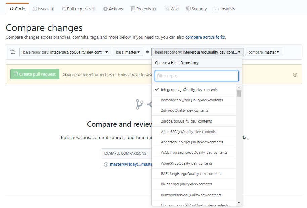This screenshot has height=208, width=307.
Task: Click the repo list scrollbar thumb
Action: pos(239,94)
